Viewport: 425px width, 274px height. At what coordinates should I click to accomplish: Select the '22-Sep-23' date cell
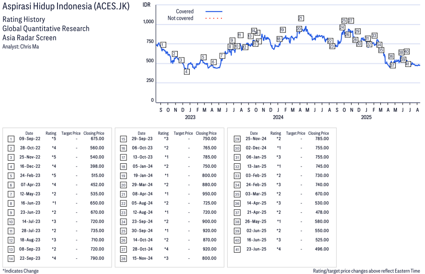(30, 258)
